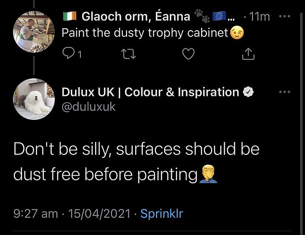Reply to Éanna's trophy cabinet tweet
This screenshot has height=235, width=305.
click(68, 53)
